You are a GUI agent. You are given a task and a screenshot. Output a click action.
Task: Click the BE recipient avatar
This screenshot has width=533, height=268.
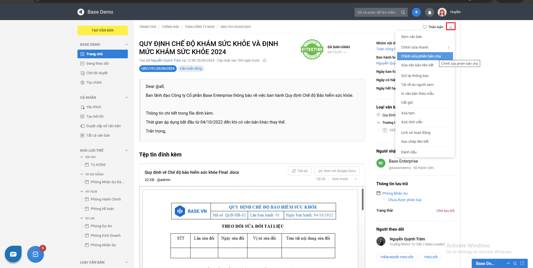click(x=381, y=163)
